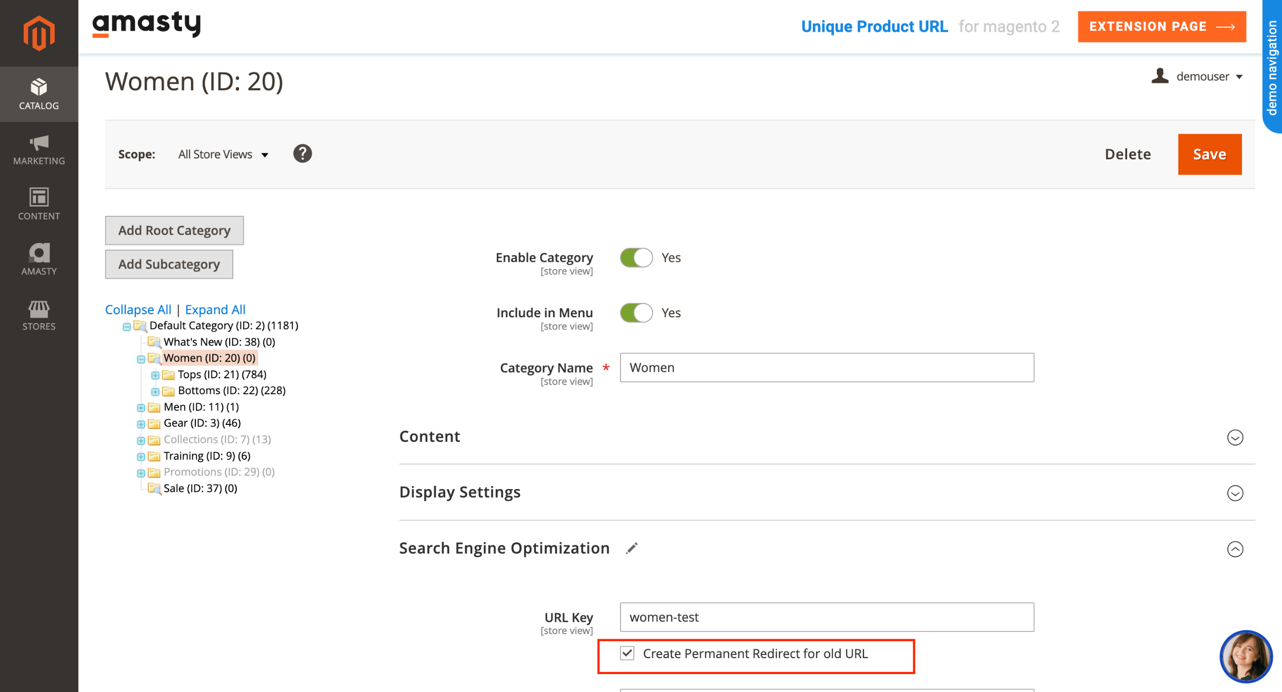Open the Content sidebar menu
1282x692 pixels.
[39, 205]
